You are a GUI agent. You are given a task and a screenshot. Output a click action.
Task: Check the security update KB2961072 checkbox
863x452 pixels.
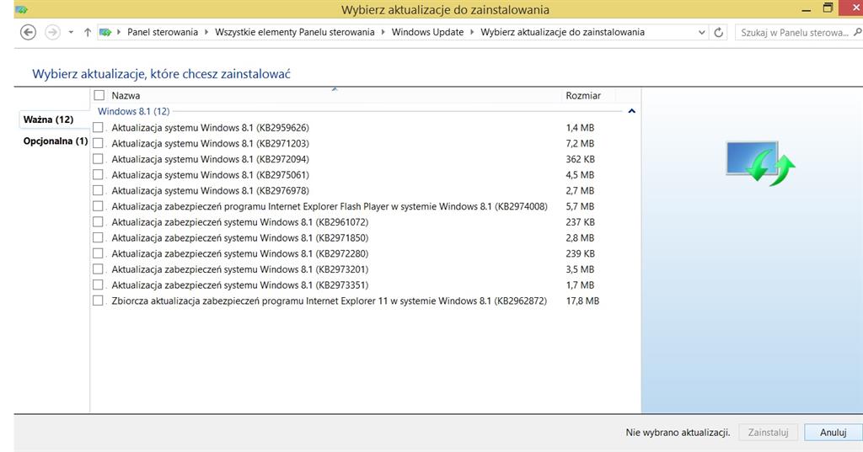point(98,222)
